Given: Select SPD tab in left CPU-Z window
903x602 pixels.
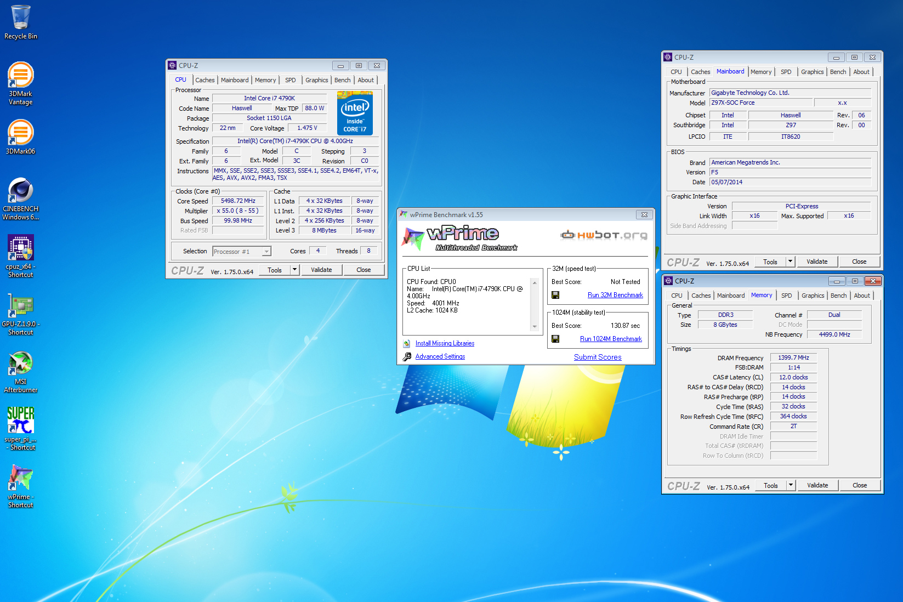Looking at the screenshot, I should coord(291,80).
